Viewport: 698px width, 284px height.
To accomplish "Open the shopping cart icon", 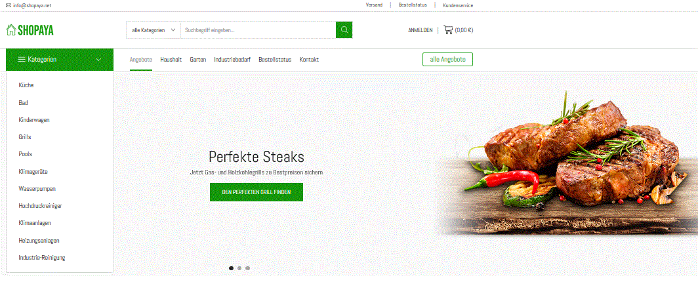I will click(x=448, y=30).
